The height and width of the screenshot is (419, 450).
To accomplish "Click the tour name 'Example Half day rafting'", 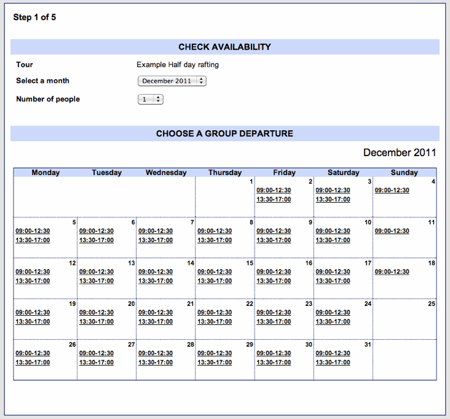I will [178, 65].
